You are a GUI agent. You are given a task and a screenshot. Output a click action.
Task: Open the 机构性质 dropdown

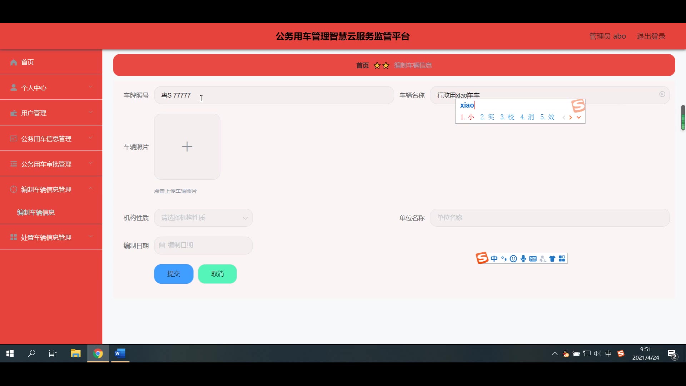pos(203,218)
